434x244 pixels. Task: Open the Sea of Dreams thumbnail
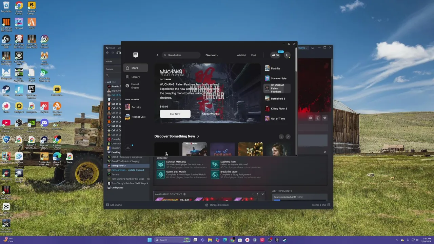222,149
